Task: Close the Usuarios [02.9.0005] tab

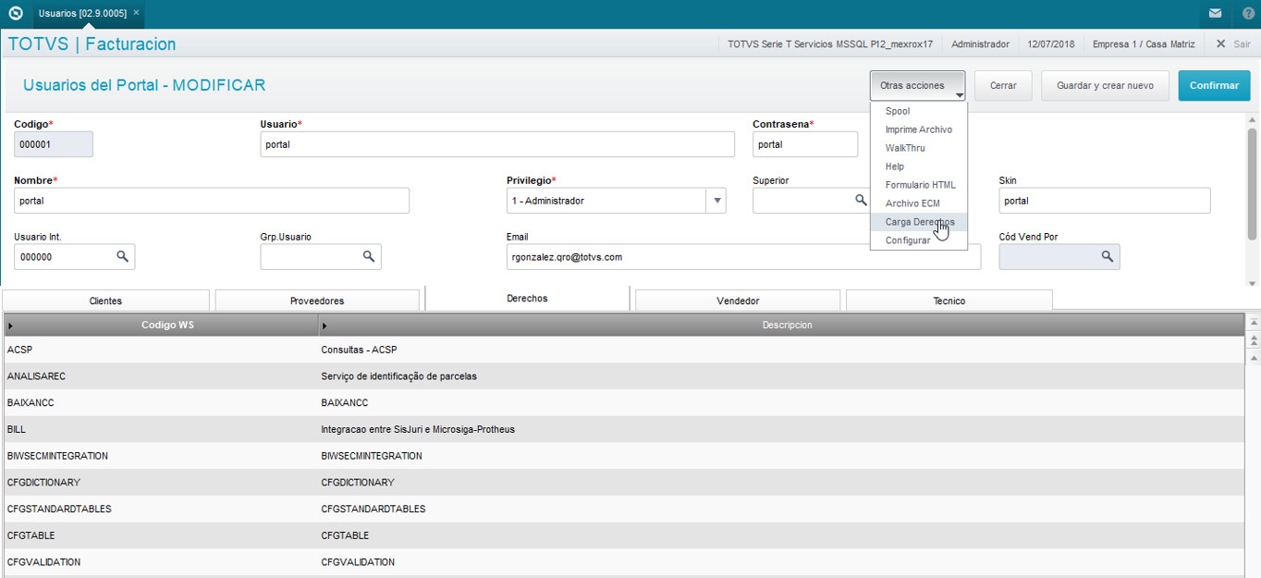Action: pos(136,13)
